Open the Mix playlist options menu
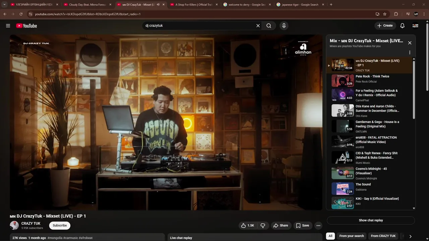The width and height of the screenshot is (429, 241). click(410, 53)
